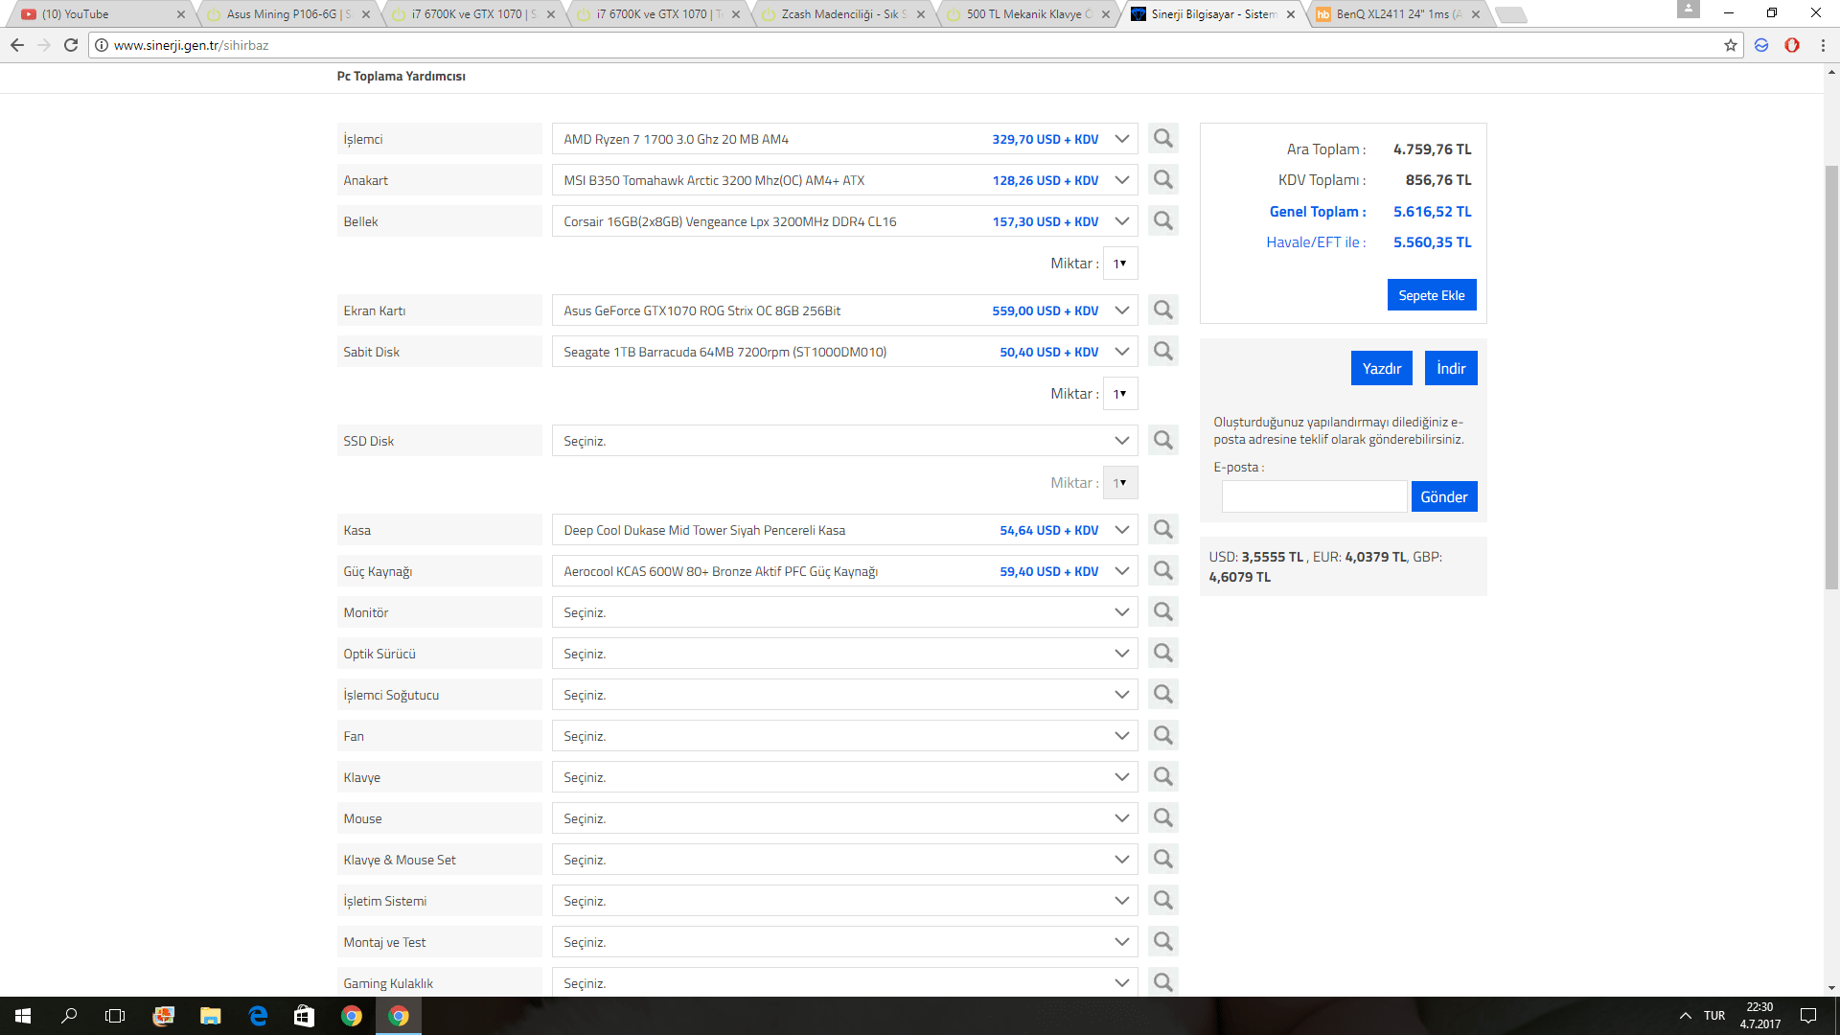The image size is (1840, 1035).
Task: Click the İndir button
Action: pyautogui.click(x=1450, y=368)
